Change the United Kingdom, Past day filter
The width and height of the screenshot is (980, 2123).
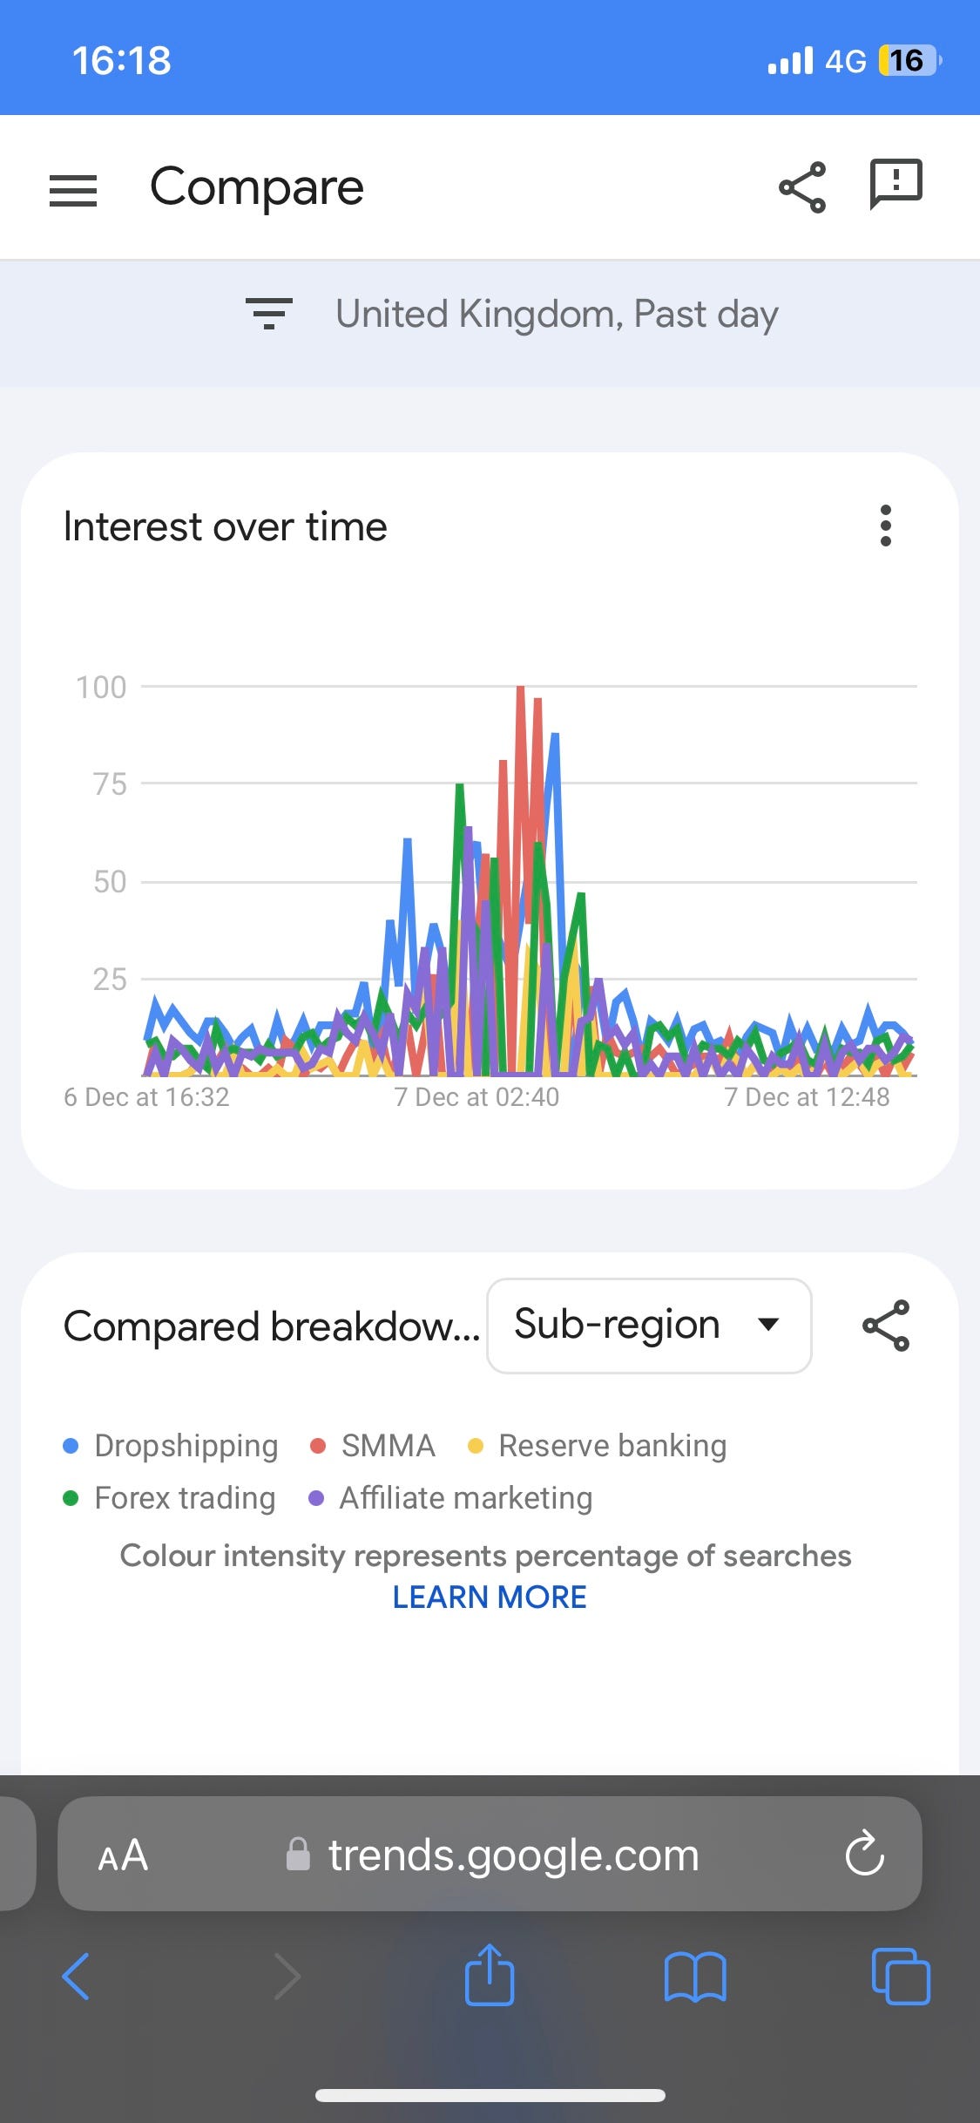point(558,314)
